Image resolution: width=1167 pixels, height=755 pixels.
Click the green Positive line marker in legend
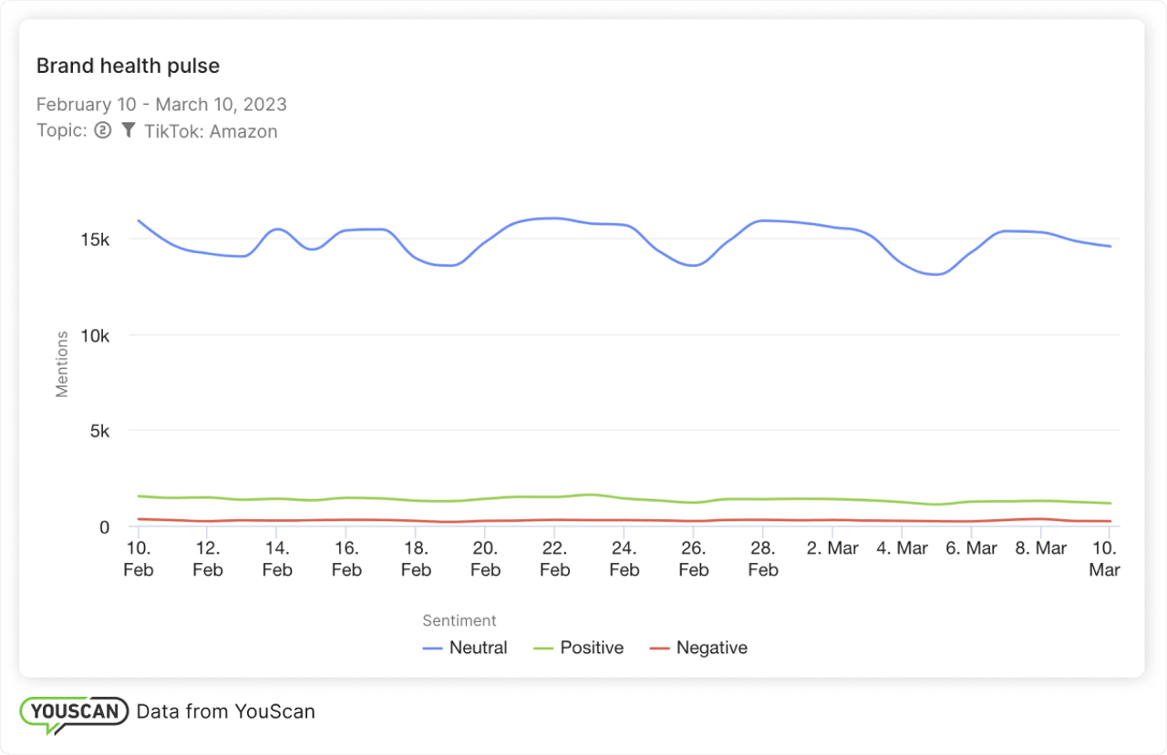click(x=543, y=648)
